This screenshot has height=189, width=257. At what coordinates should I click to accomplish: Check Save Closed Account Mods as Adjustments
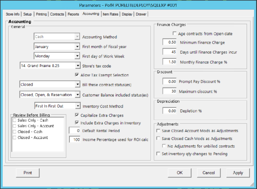click(x=158, y=131)
